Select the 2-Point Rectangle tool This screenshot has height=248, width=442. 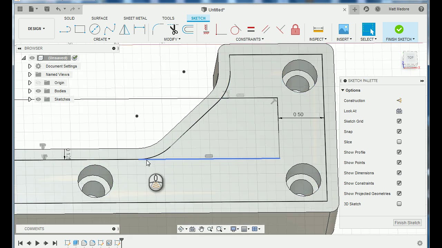click(x=80, y=30)
